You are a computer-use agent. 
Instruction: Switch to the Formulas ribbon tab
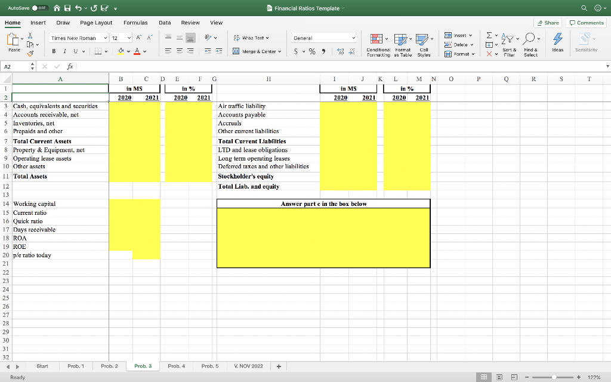135,22
